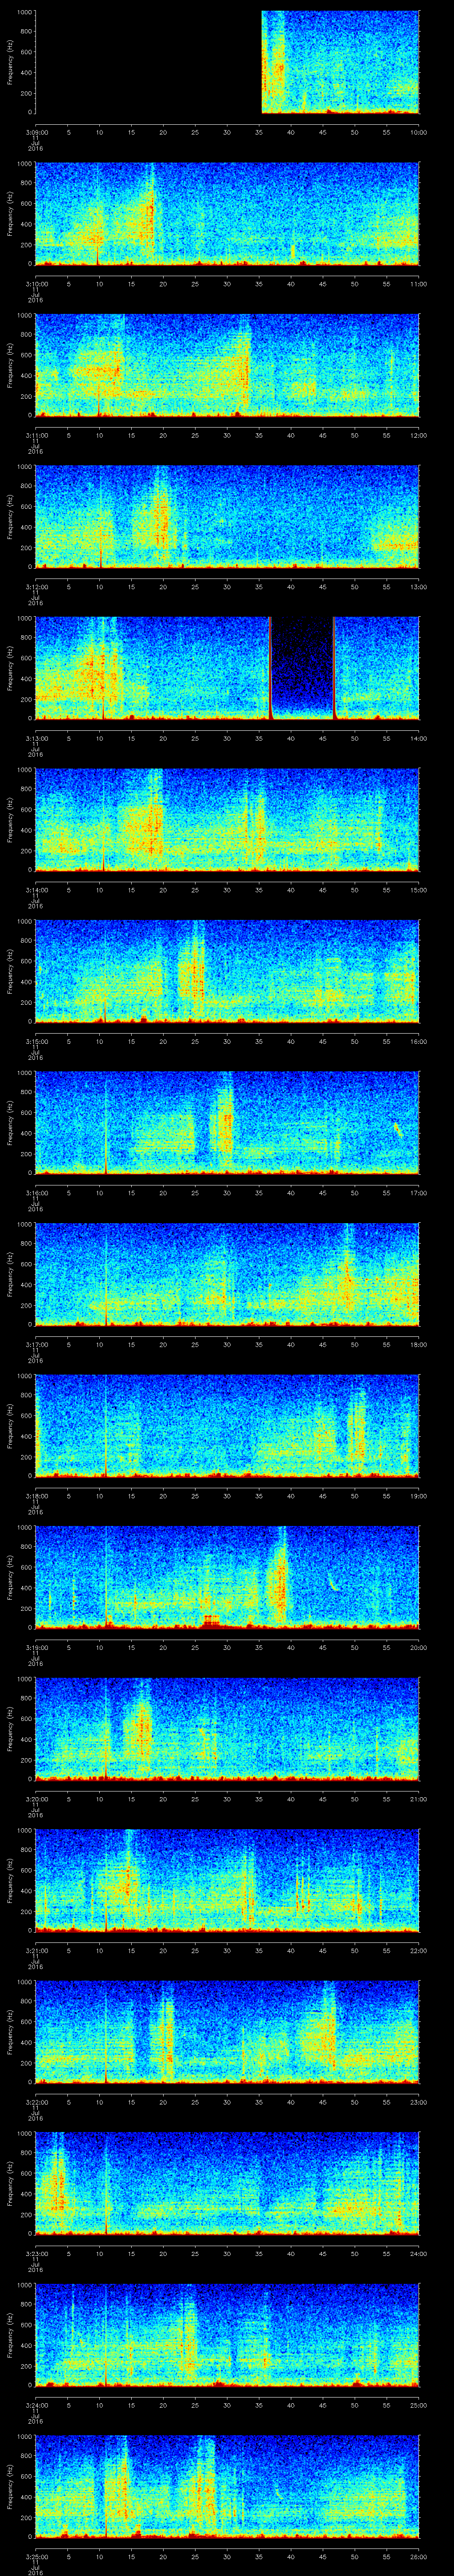
Task: Click the '3:18:00' start time label
Action: (36, 1496)
